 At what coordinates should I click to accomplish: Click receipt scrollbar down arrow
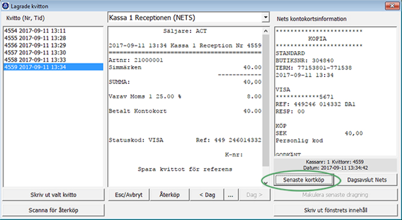[x=266, y=183]
